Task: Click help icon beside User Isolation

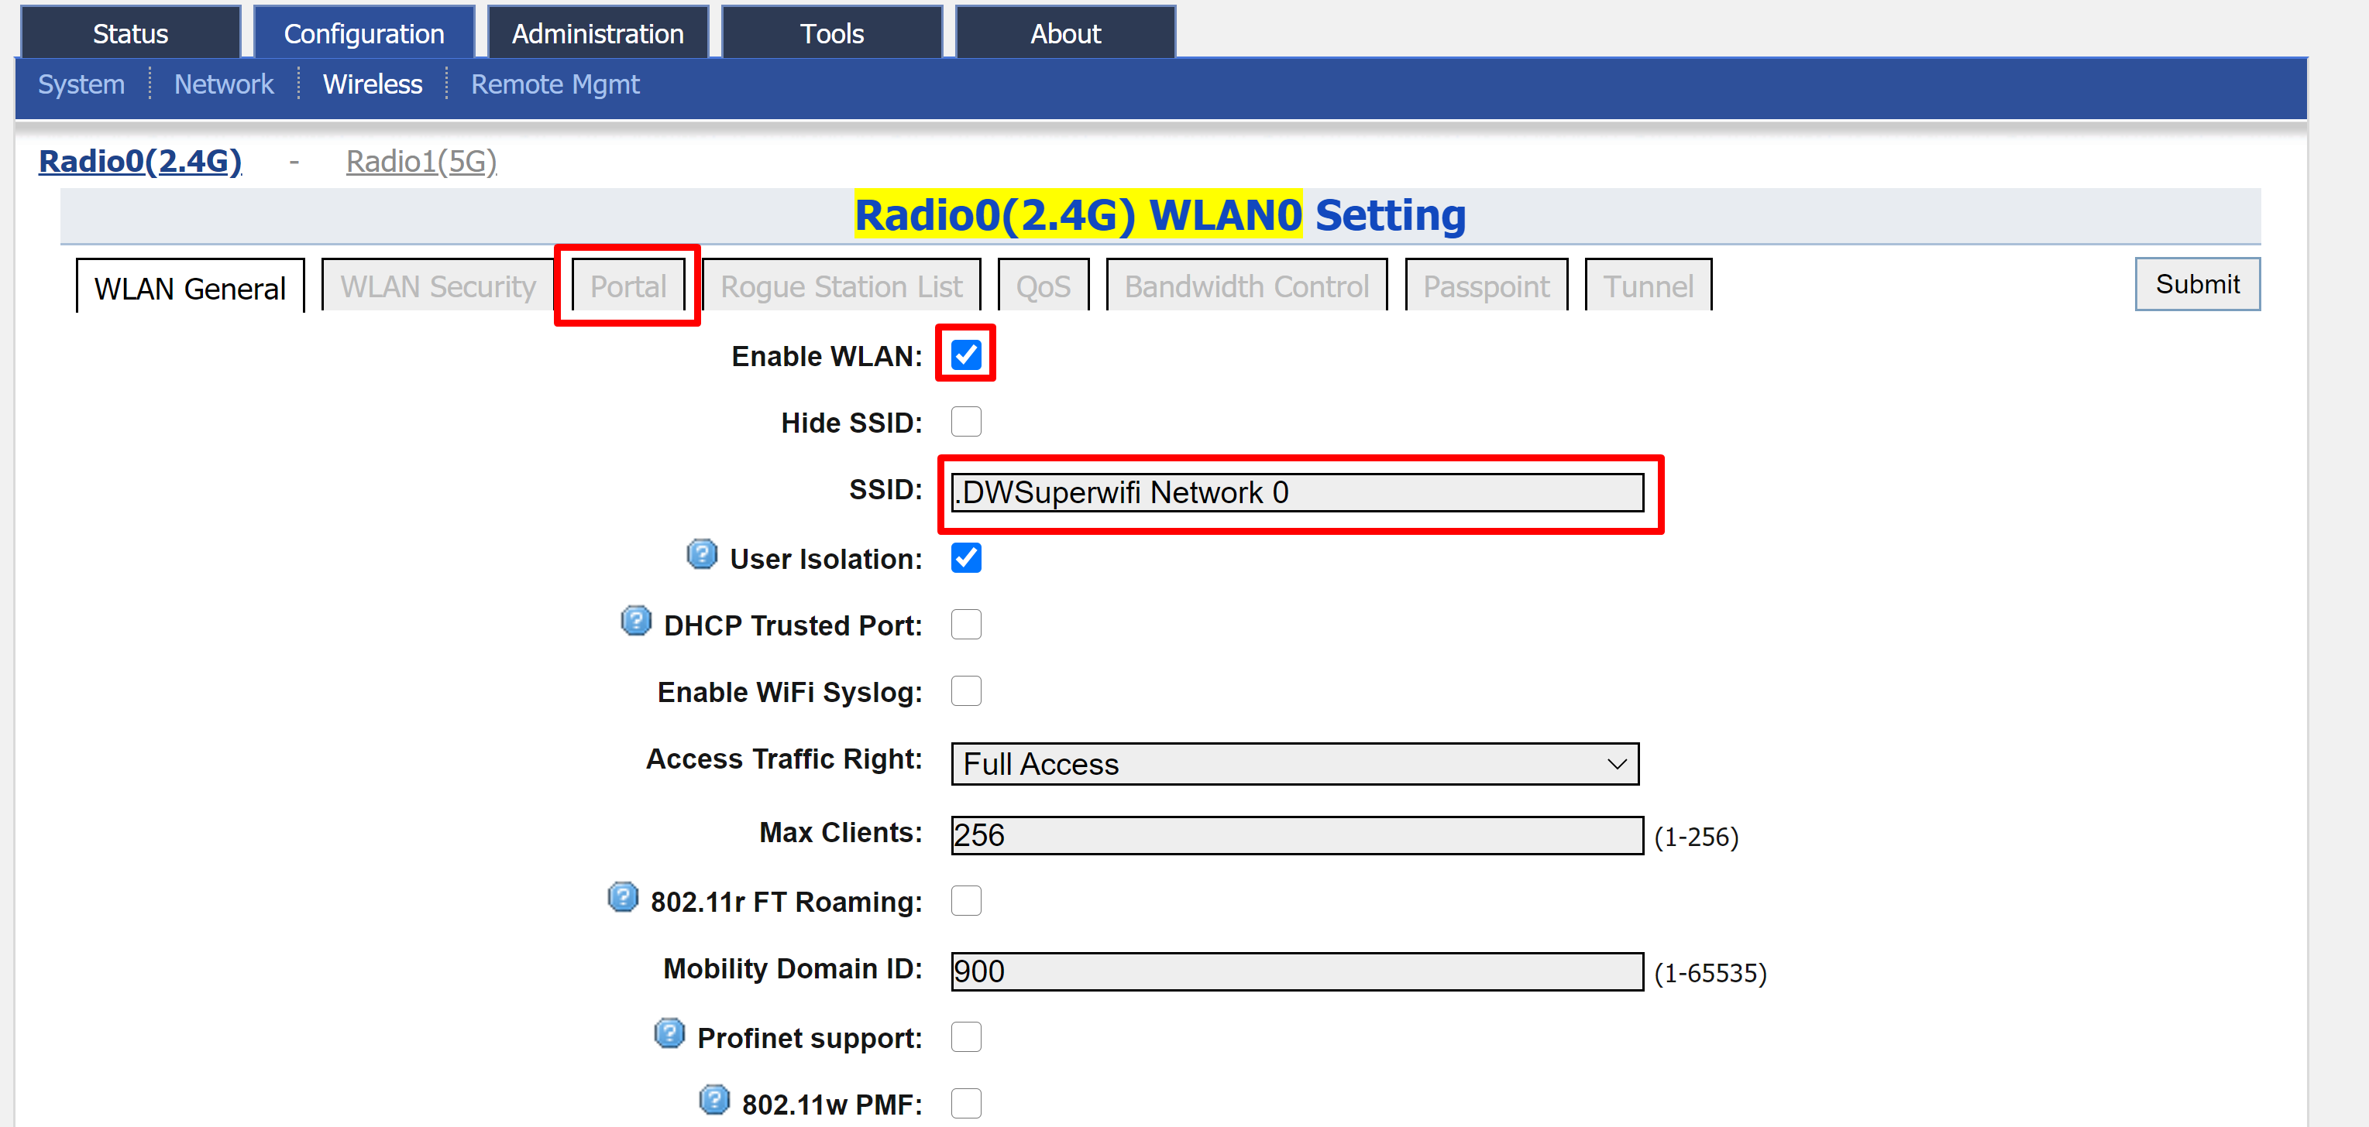Action: pyautogui.click(x=702, y=555)
